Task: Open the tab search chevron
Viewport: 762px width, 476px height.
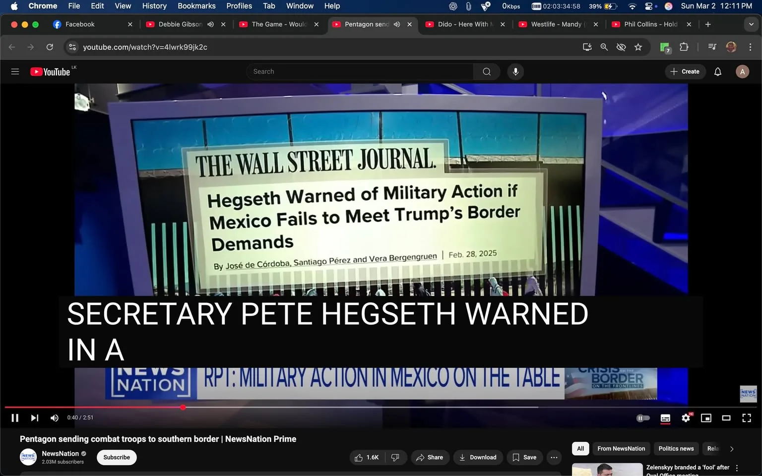Action: point(752,24)
